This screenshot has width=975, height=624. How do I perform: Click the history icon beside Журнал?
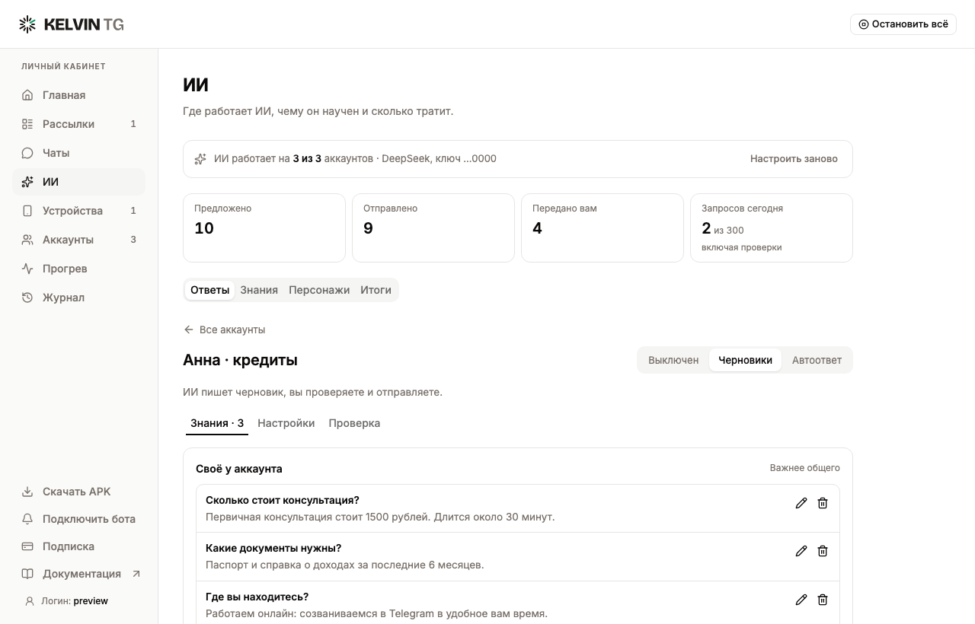[27, 298]
